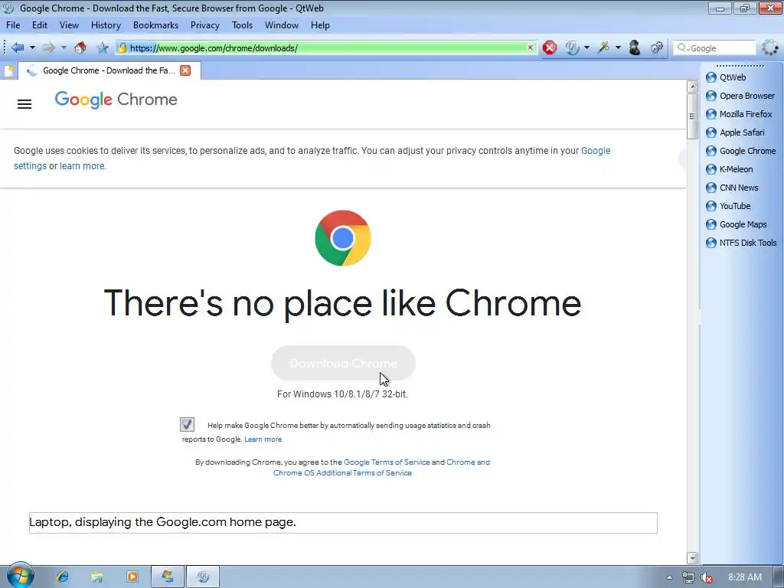Open the NTFS Disk Tools sidebar bookmark
This screenshot has width=784, height=588.
click(741, 243)
